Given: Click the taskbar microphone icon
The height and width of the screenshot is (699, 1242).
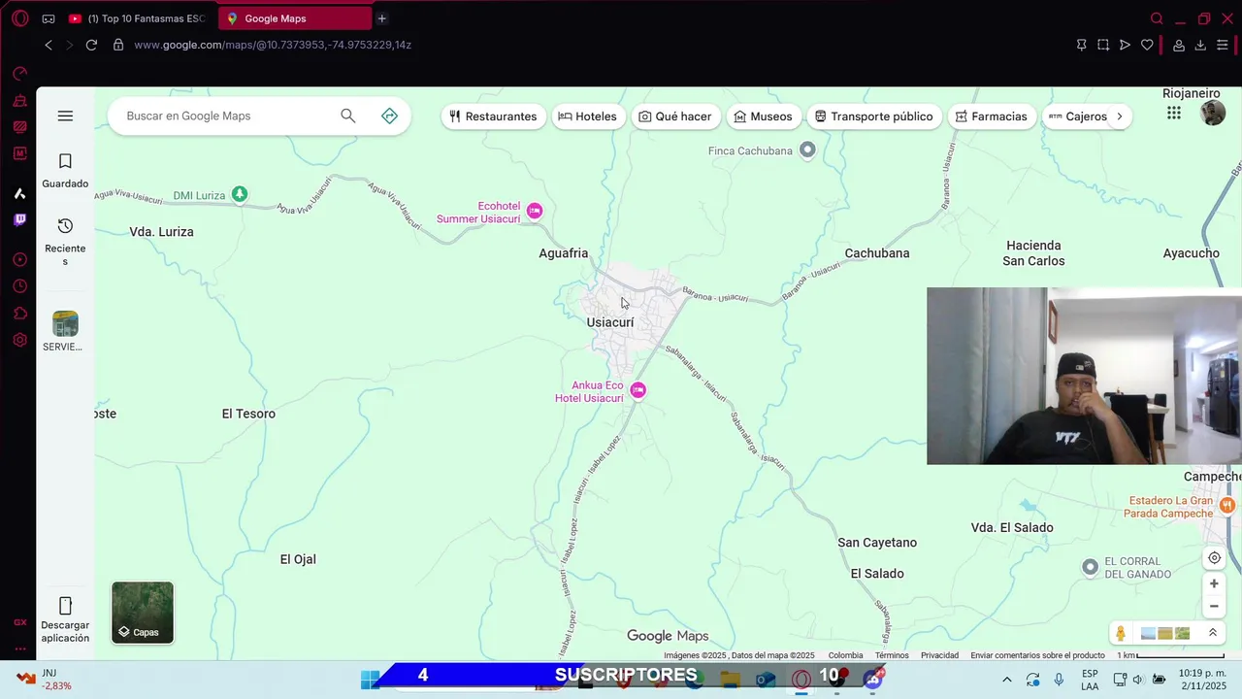Looking at the screenshot, I should [x=1059, y=680].
